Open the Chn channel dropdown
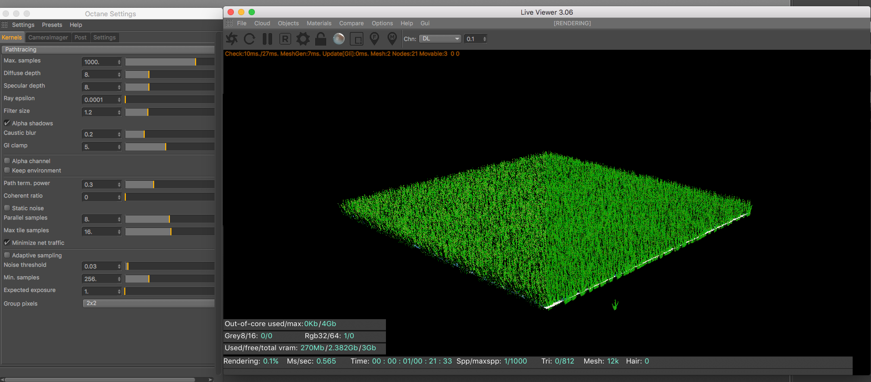Image resolution: width=871 pixels, height=382 pixels. tap(440, 39)
